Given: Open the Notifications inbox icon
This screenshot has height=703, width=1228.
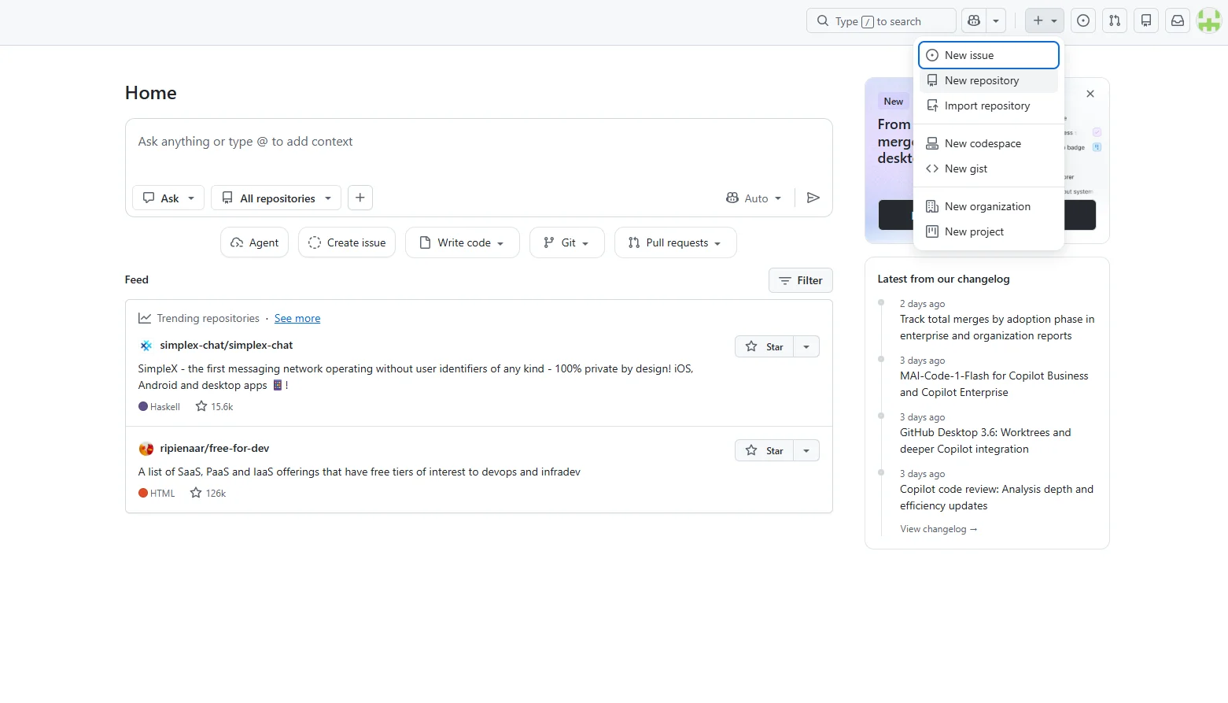Looking at the screenshot, I should (1178, 20).
